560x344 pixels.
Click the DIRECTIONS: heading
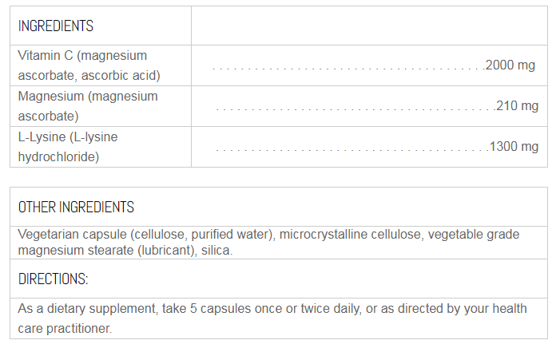pos(53,279)
